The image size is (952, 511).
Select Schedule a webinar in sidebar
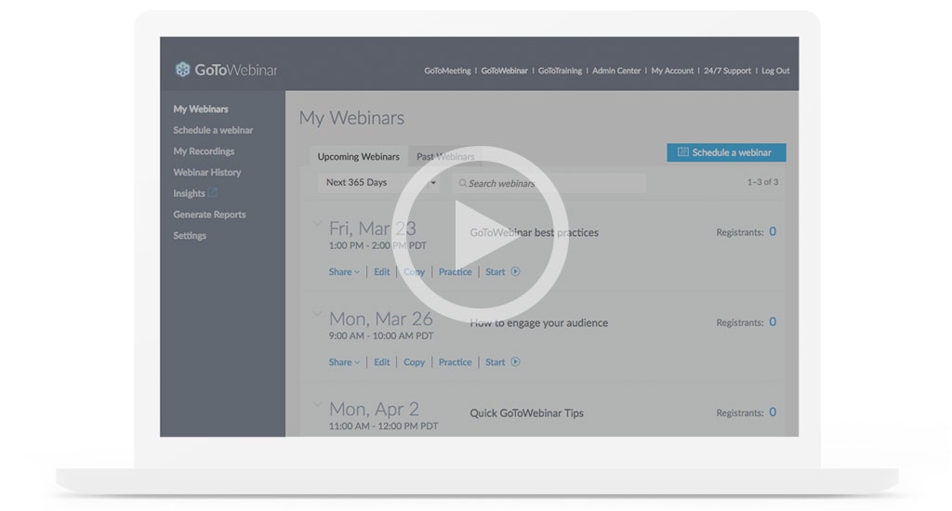coord(213,130)
